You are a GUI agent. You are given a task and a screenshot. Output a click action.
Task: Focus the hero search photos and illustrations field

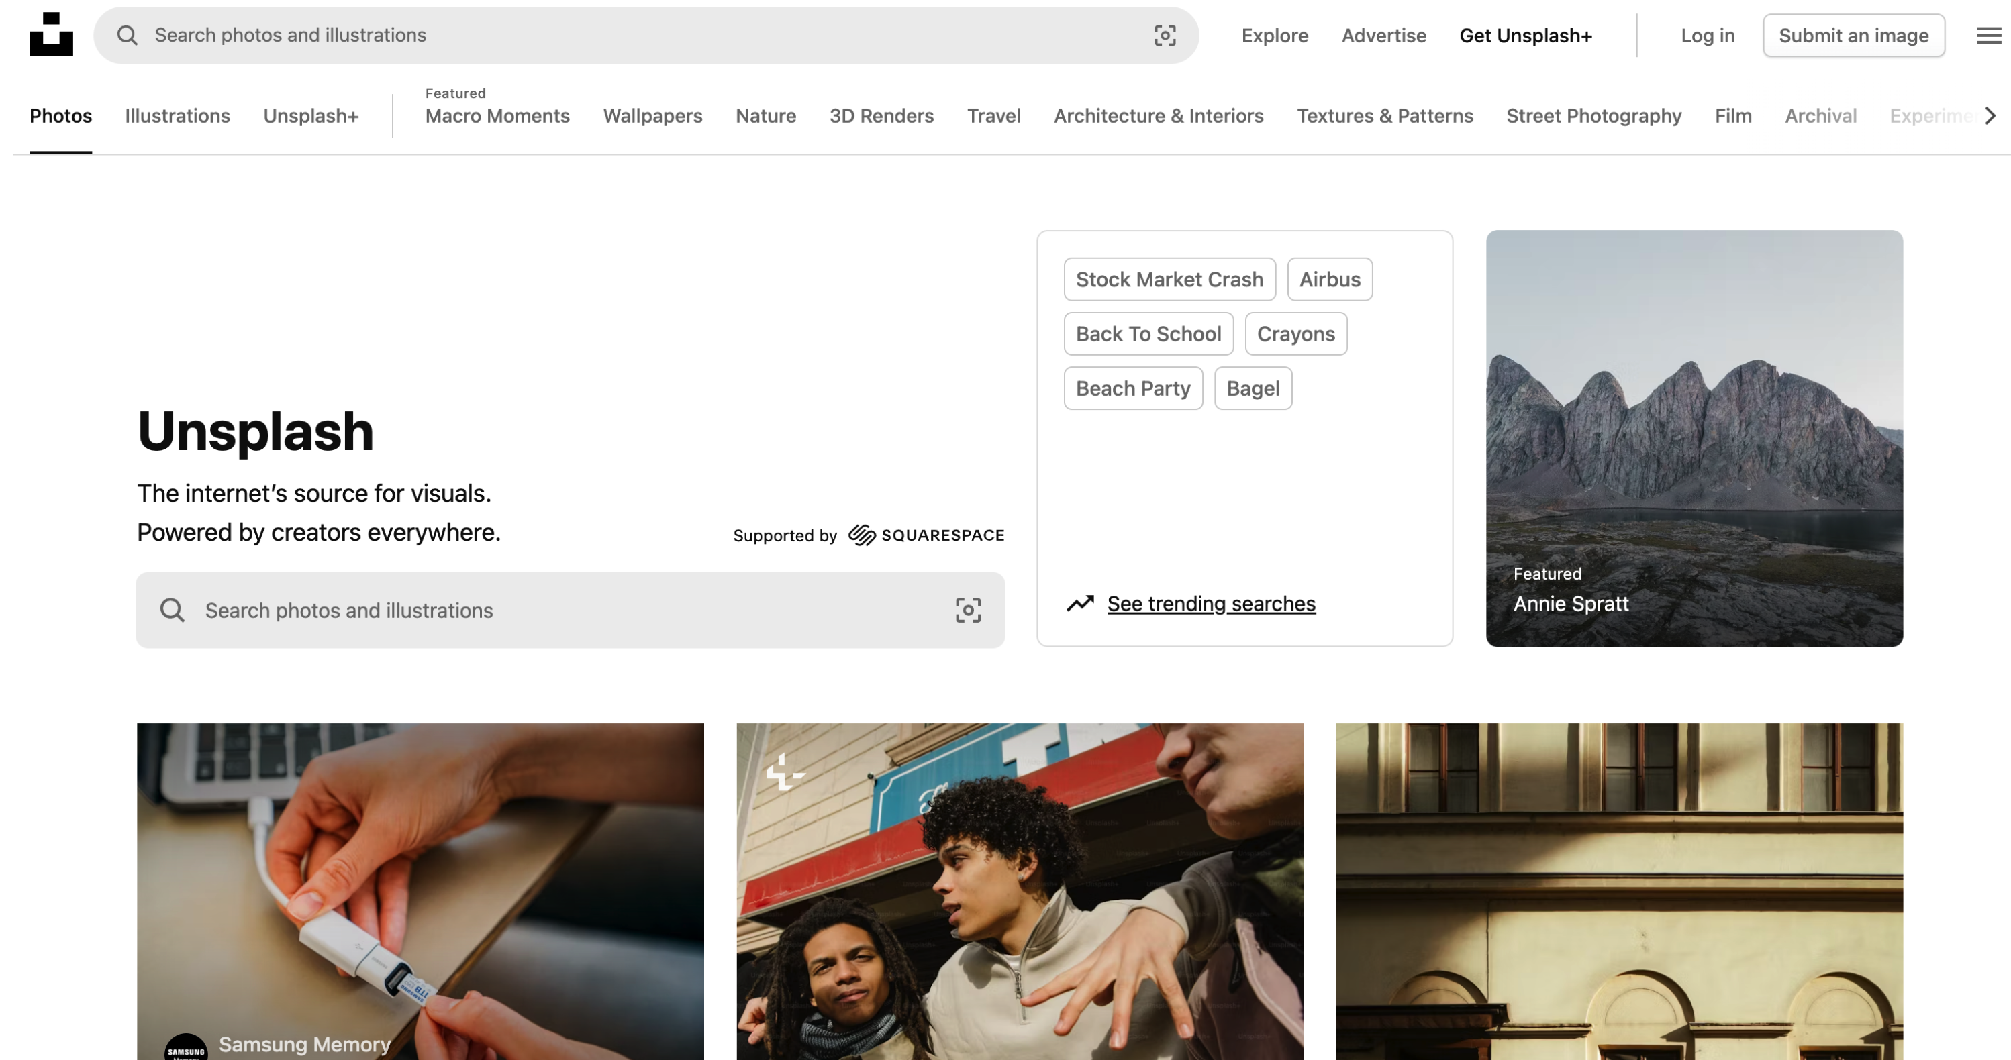(x=571, y=610)
